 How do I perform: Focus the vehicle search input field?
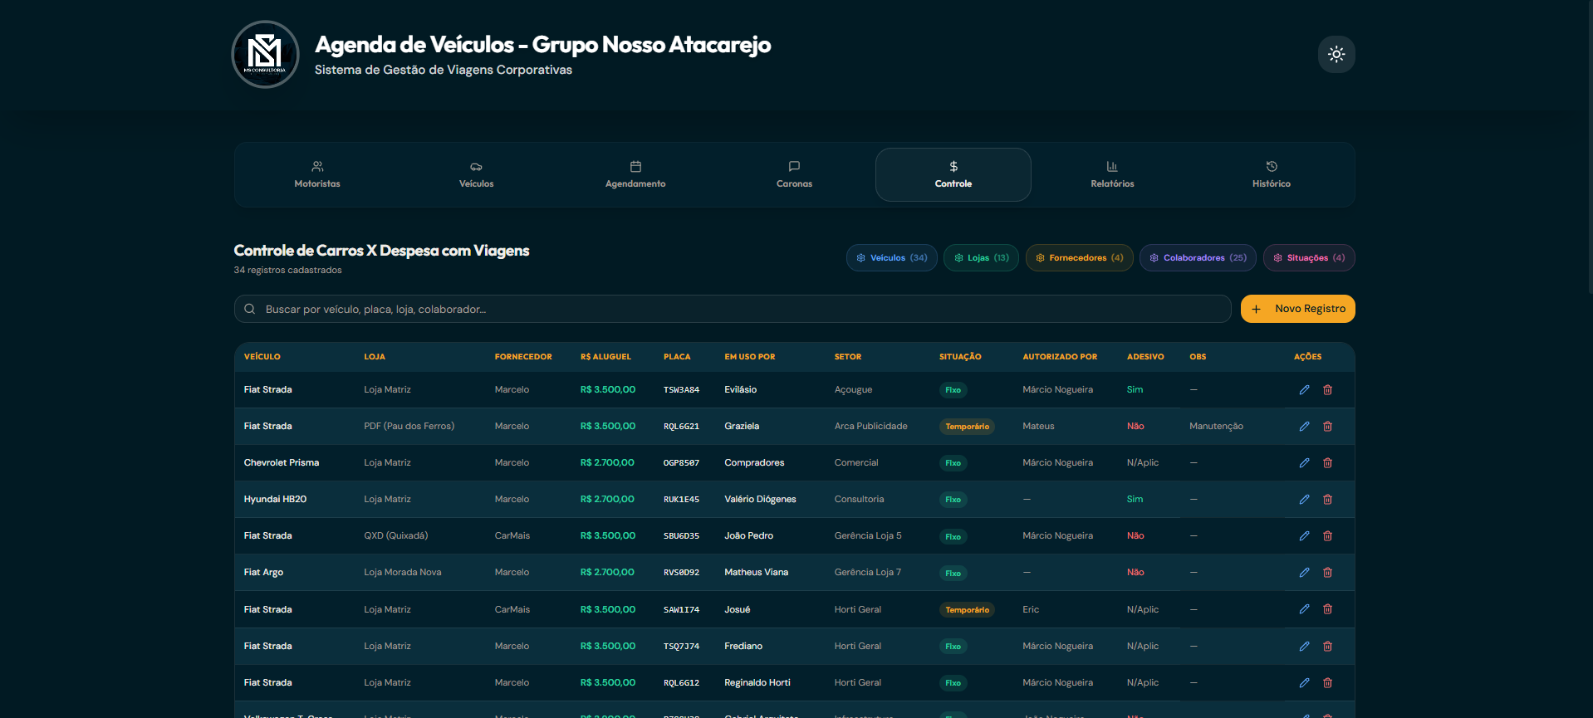click(733, 309)
